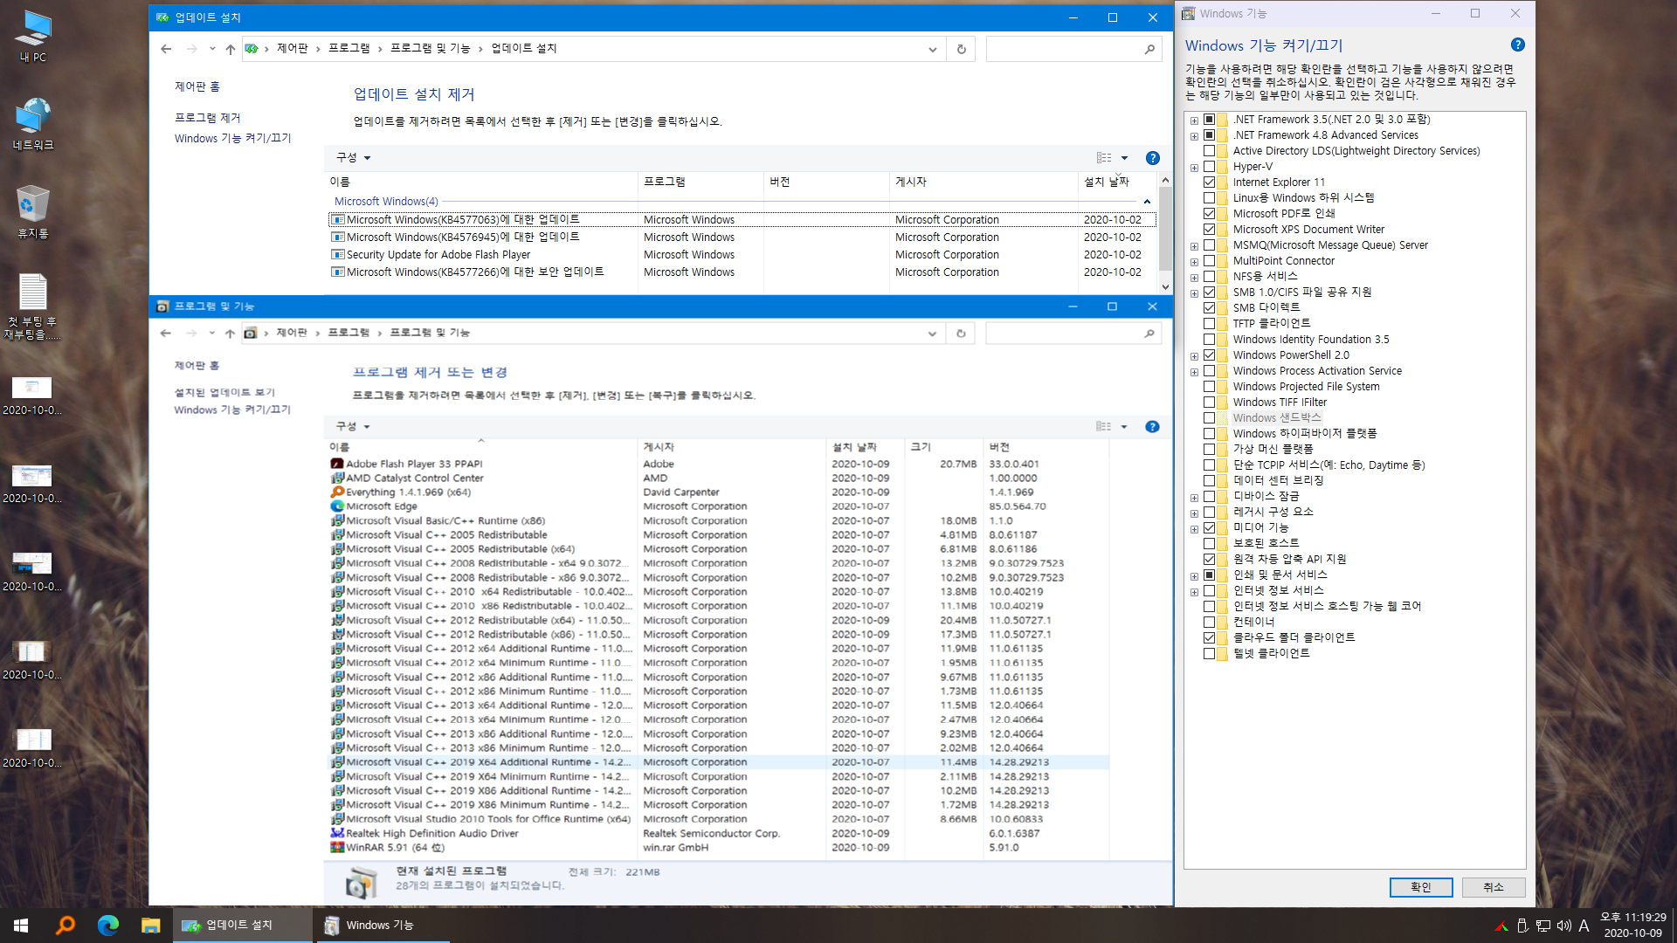Check the Telnet client checkbox

pos(1209,653)
